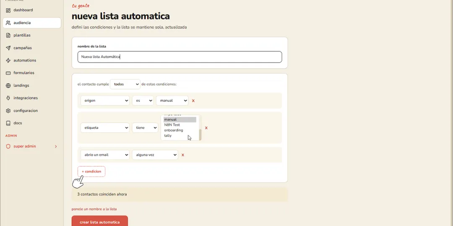Click crear lista automatica button

point(100,221)
